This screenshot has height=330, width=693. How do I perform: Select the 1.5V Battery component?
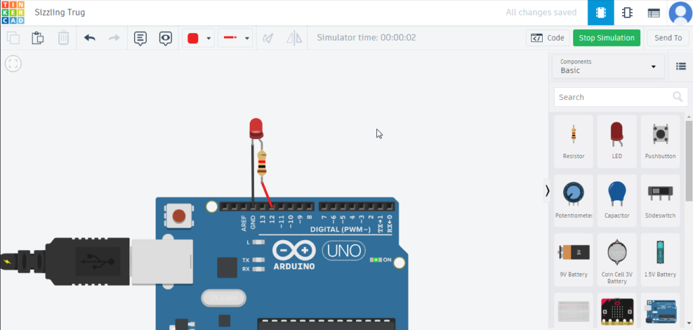(x=661, y=260)
